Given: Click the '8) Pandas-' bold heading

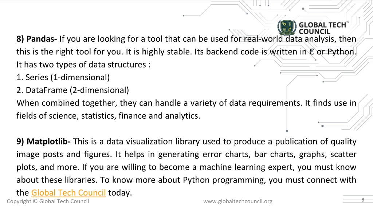Looking at the screenshot, I should pyautogui.click(x=37, y=39).
